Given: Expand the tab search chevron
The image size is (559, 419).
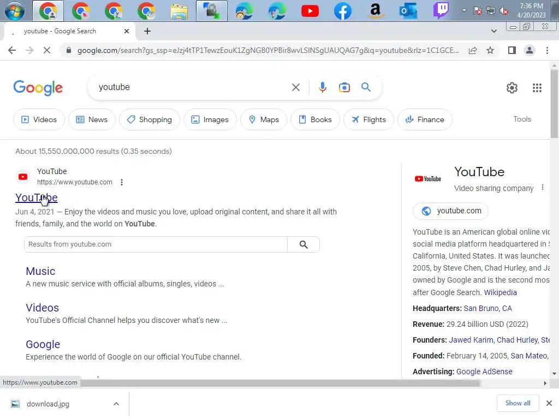Looking at the screenshot, I should pyautogui.click(x=493, y=31).
